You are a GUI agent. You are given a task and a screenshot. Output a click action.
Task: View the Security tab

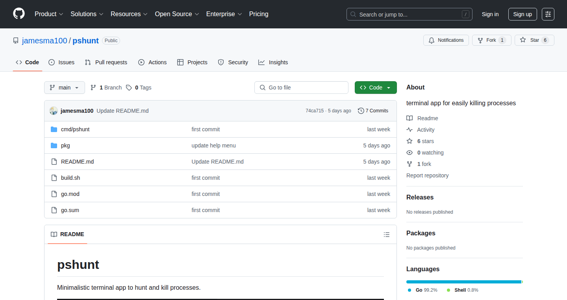click(233, 62)
